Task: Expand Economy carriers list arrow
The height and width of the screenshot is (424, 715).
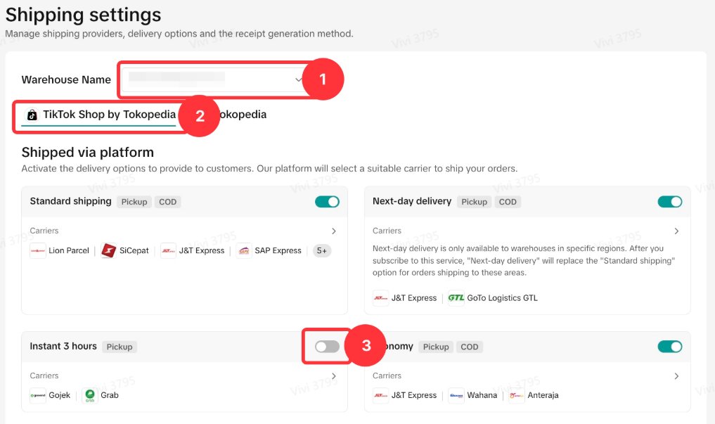Action: click(x=676, y=376)
